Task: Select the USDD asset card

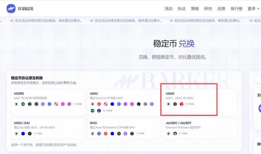Action: click(x=200, y=102)
